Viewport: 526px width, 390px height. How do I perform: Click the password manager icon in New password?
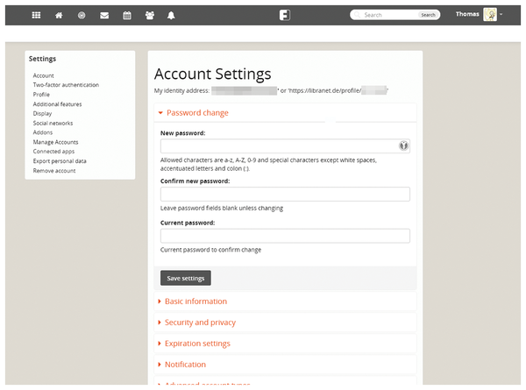[402, 146]
